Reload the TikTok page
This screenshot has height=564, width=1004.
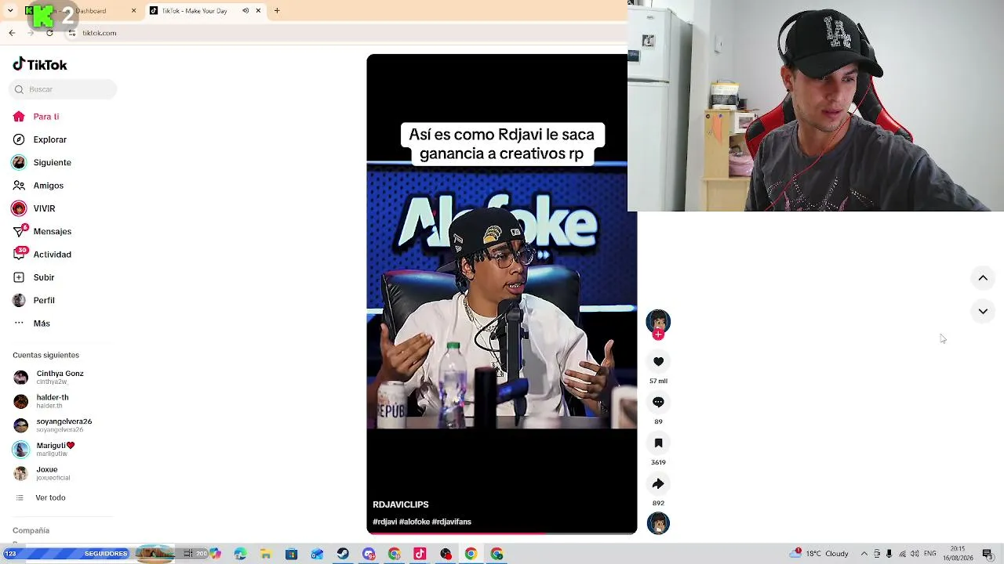click(49, 33)
